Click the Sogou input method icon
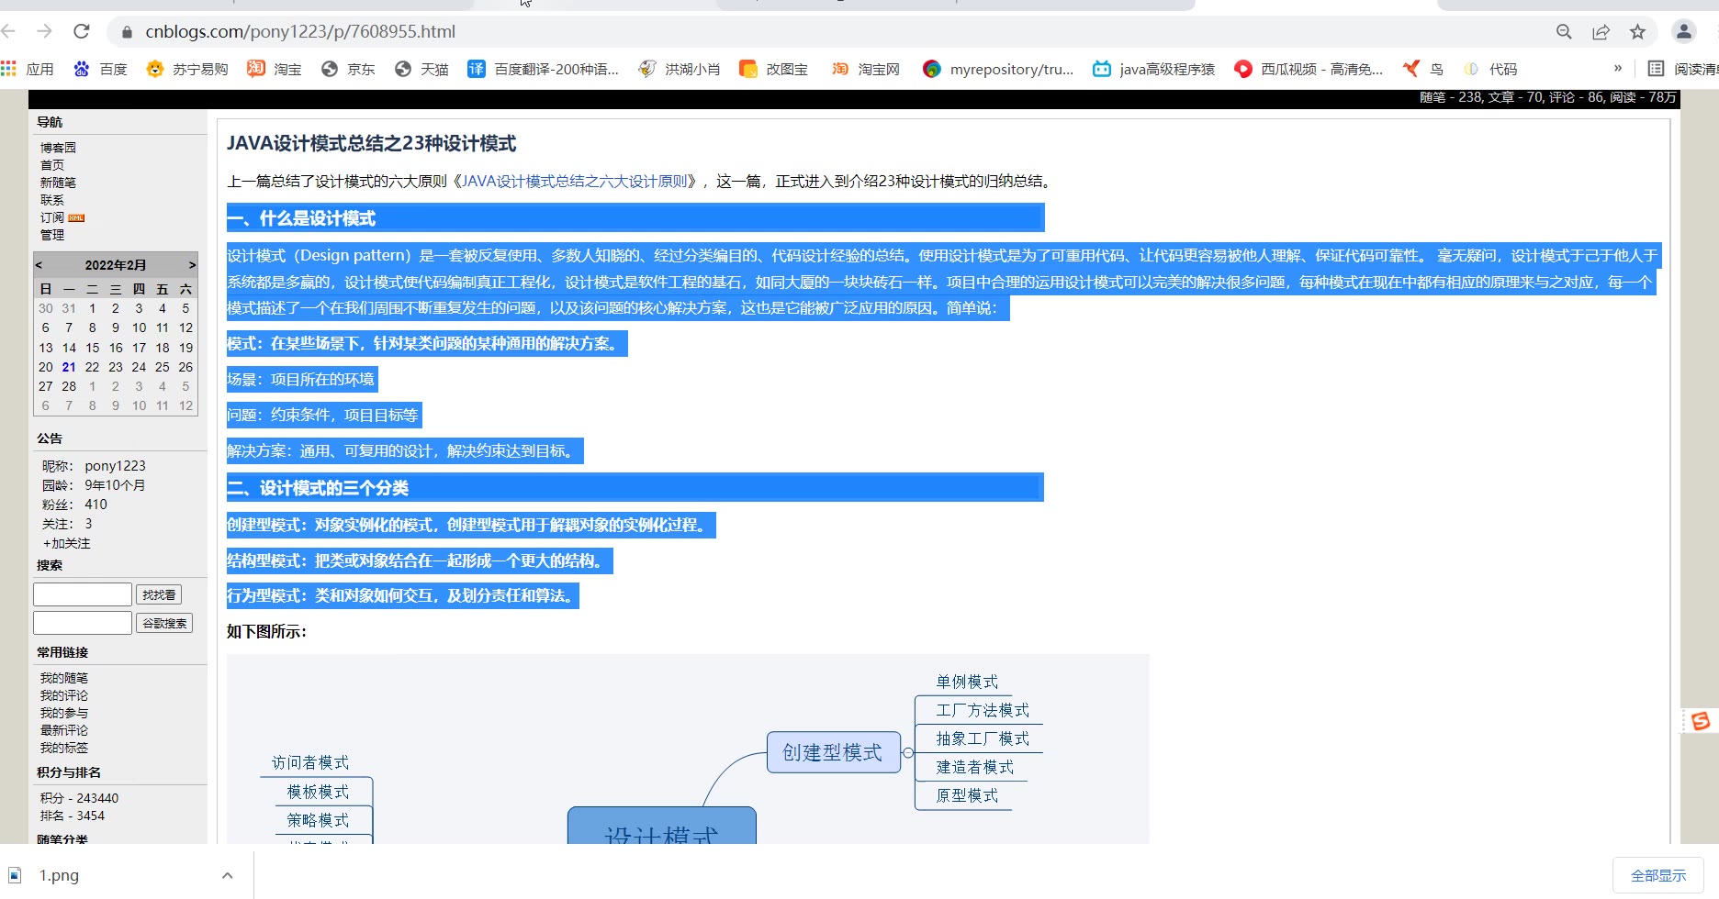This screenshot has height=899, width=1719. [1701, 721]
